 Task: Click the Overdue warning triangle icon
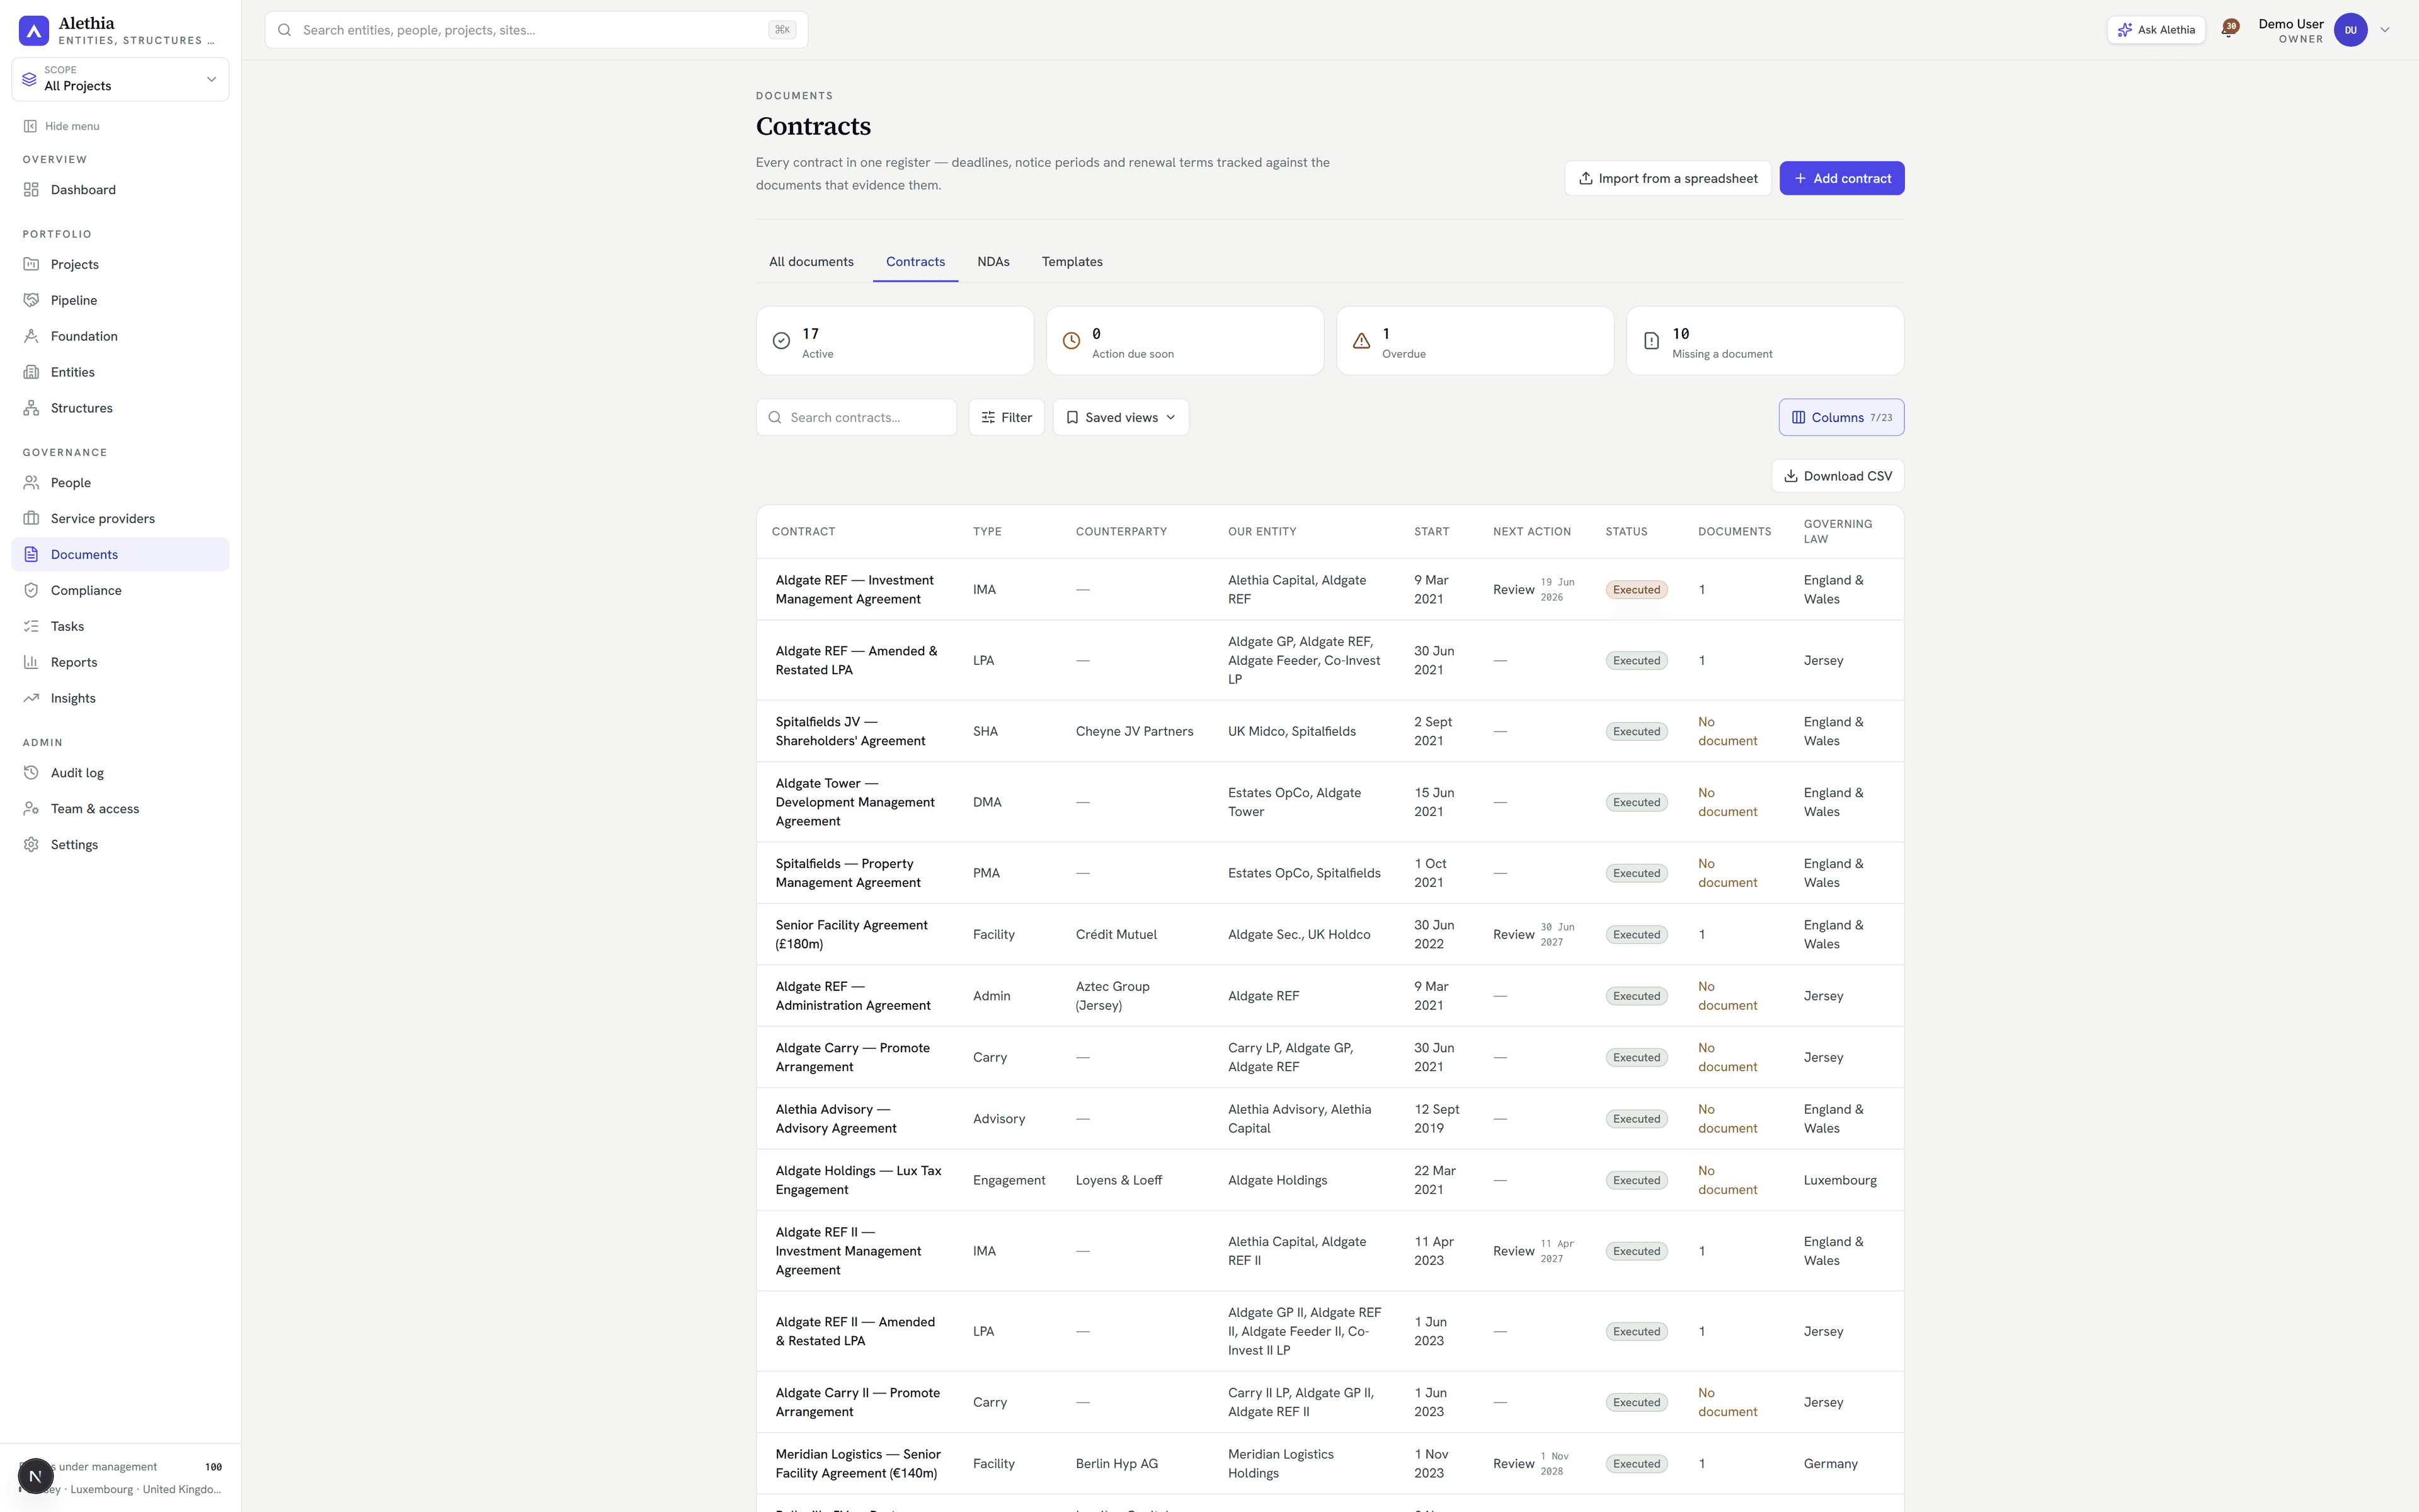(x=1361, y=341)
